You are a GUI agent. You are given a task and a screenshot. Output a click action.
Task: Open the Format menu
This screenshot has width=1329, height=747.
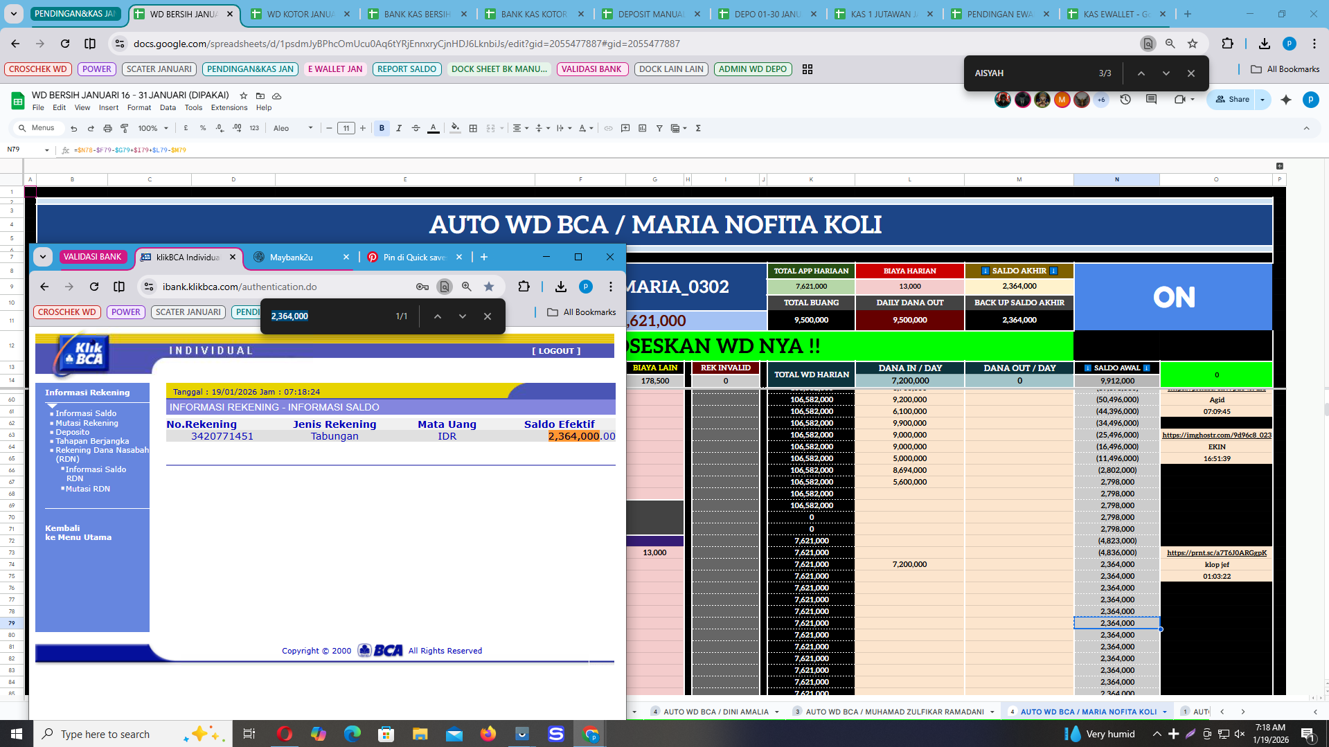pos(139,108)
